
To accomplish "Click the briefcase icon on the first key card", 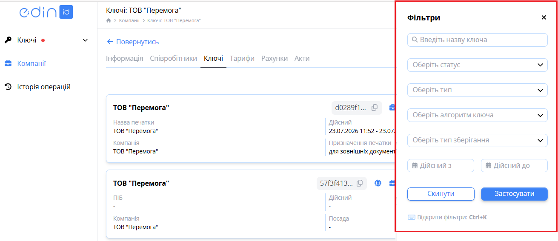I will click(x=392, y=108).
